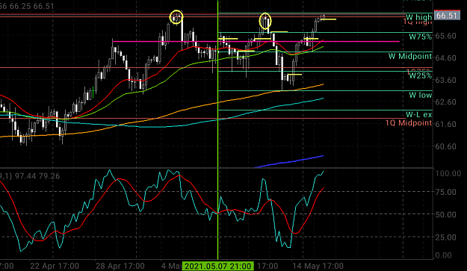The width and height of the screenshot is (467, 271).
Task: Click the "28 Apr 17:00" time axis label
Action: [x=120, y=266]
